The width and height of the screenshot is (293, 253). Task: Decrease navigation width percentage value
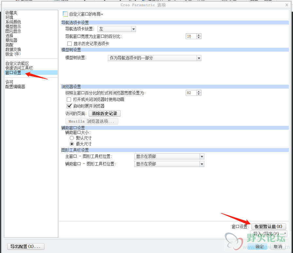[x=199, y=38]
